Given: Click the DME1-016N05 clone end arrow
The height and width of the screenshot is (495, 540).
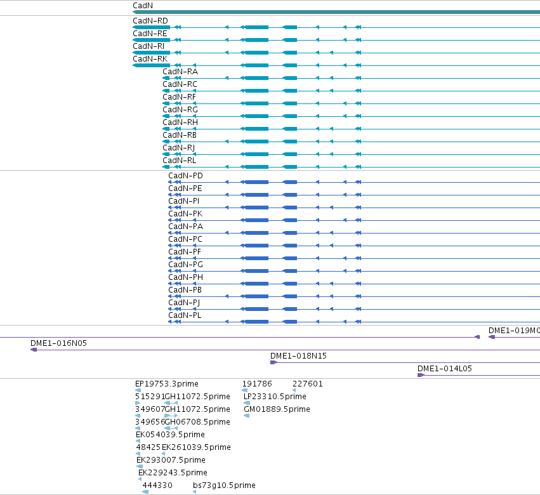Looking at the screenshot, I should click(34, 350).
